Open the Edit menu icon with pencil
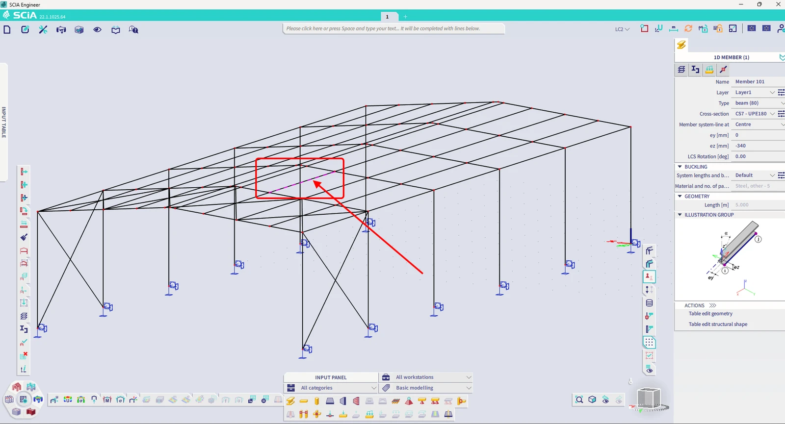 tap(25, 29)
